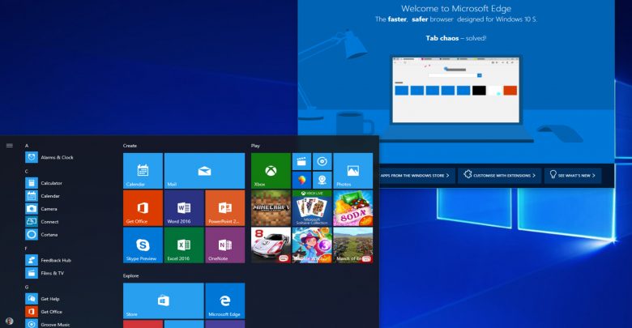632x328 pixels.
Task: Click the small Films & TV clapperboard tile
Action: (x=302, y=162)
